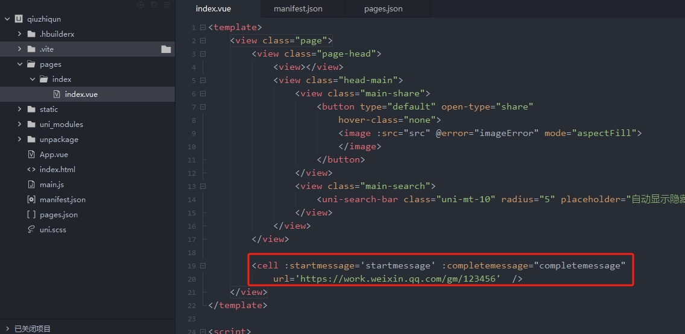Click the open pages folder icon

(31, 64)
